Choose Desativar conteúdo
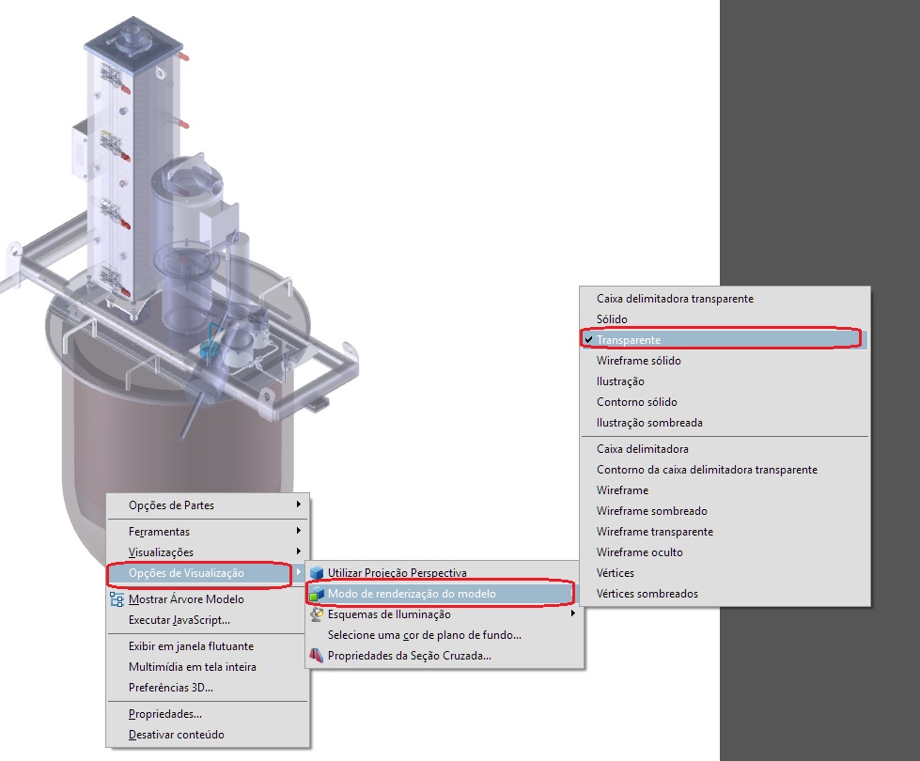 (x=208, y=735)
